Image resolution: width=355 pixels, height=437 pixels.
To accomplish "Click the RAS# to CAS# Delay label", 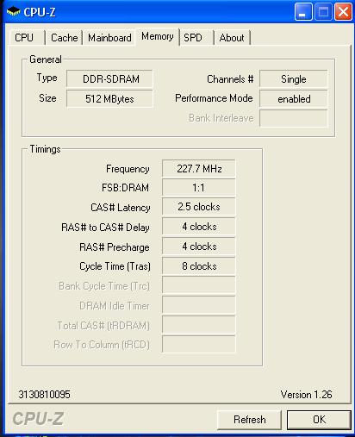I will point(105,228).
